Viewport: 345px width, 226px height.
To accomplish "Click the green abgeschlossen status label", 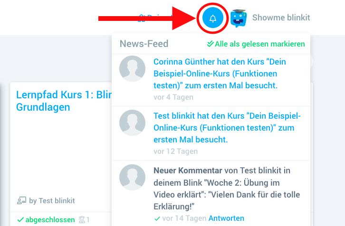I will point(50,220).
